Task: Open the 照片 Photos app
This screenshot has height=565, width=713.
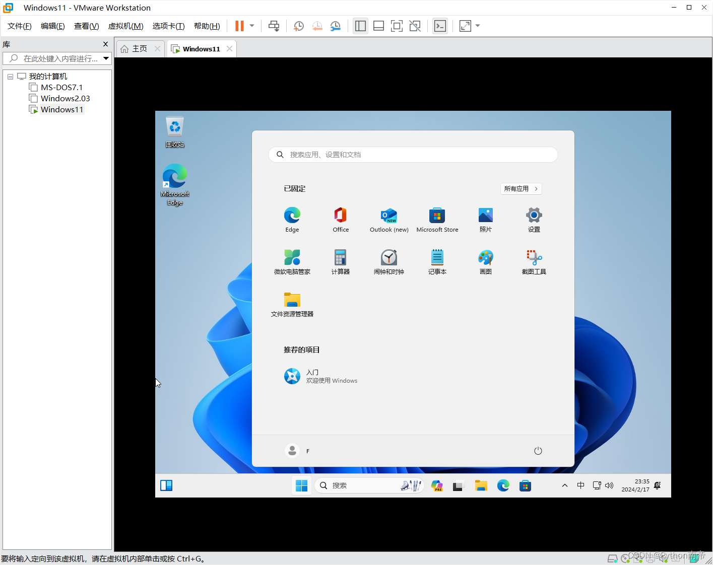Action: pyautogui.click(x=486, y=220)
